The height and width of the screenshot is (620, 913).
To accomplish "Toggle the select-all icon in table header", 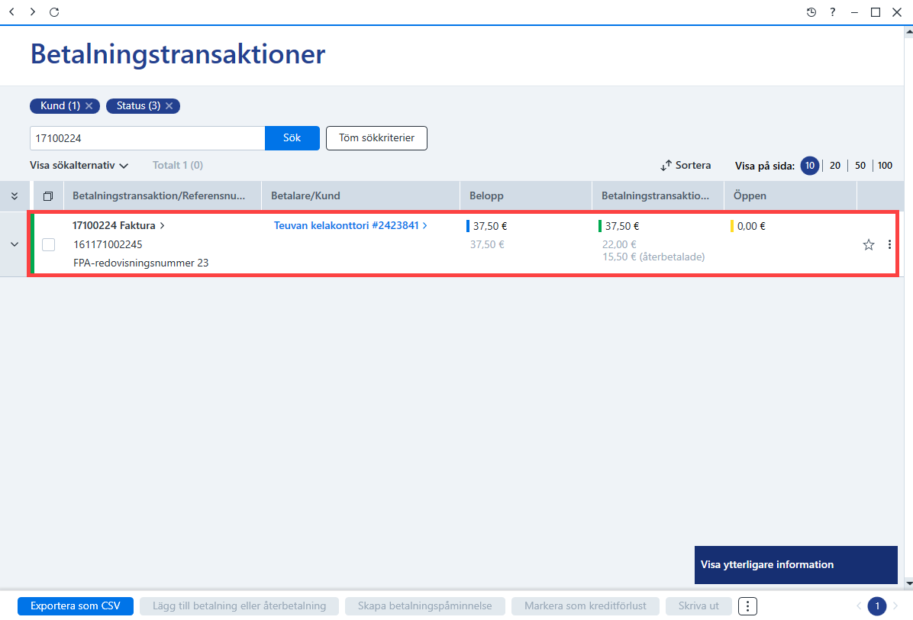I will click(x=48, y=196).
